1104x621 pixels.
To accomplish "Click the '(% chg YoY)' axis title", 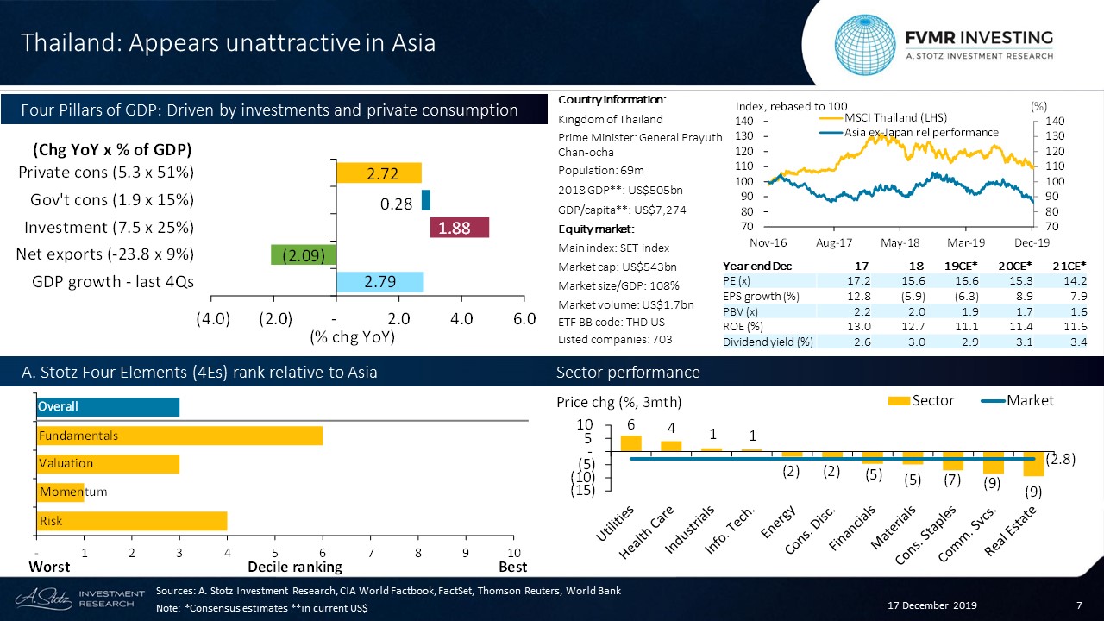I will [353, 338].
